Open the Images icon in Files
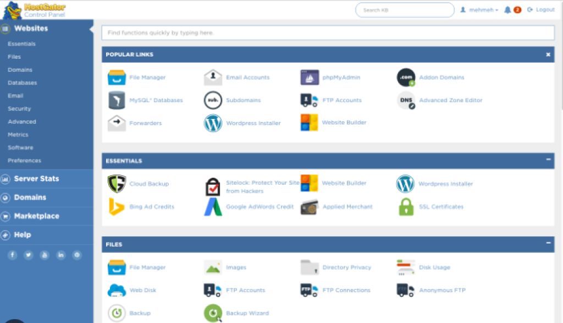Viewport: 563px width, 323px height. click(x=213, y=268)
